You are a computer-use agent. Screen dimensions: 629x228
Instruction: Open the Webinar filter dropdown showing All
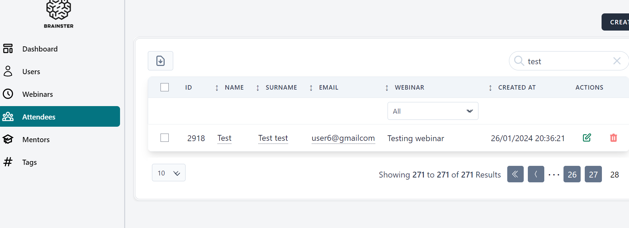[x=432, y=111]
